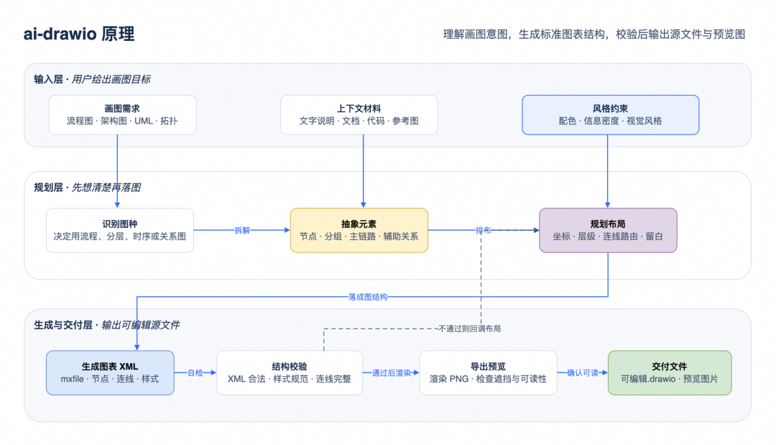Select the 风格约束 node
This screenshot has height=445, width=776.
610,115
